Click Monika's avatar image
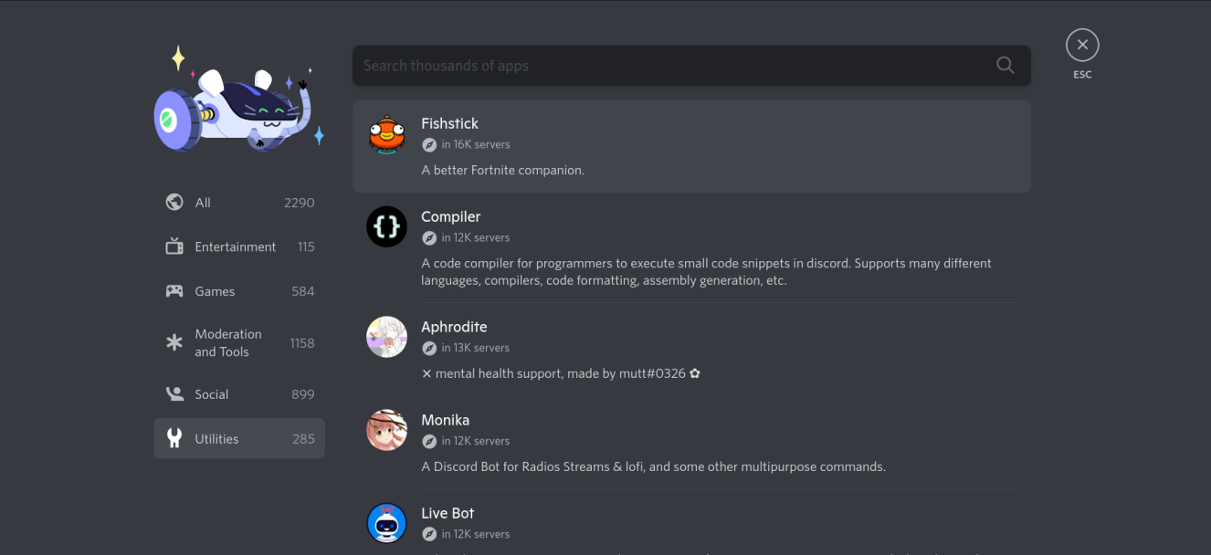 pos(386,430)
